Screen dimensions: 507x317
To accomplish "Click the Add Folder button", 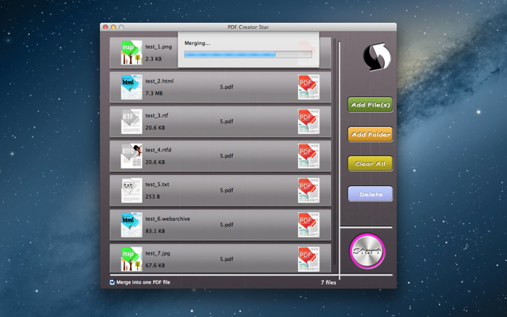I will 371,134.
